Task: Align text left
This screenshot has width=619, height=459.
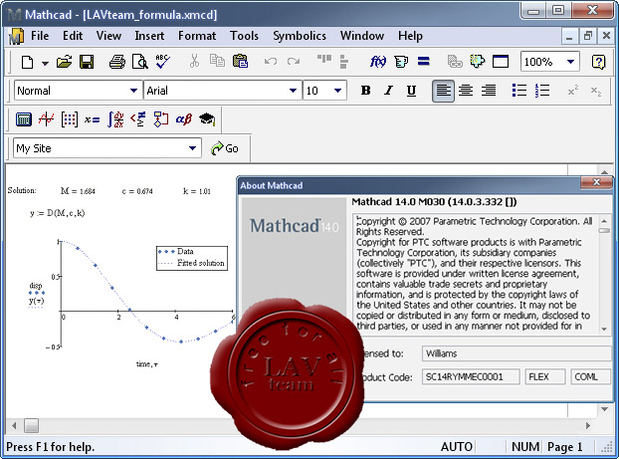Action: (x=443, y=91)
